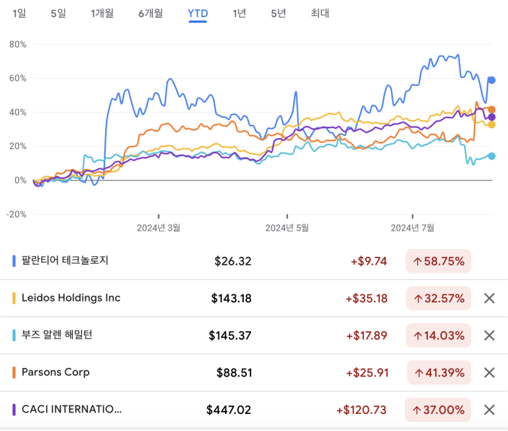Click the yellow endpoint dot on chart
508x431 pixels.
coord(492,125)
